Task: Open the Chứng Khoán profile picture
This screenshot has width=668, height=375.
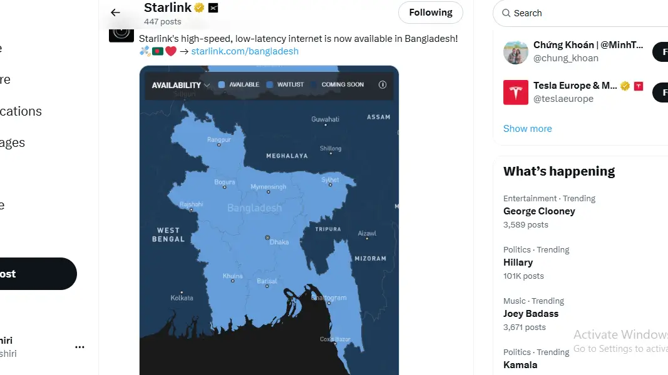Action: click(515, 52)
